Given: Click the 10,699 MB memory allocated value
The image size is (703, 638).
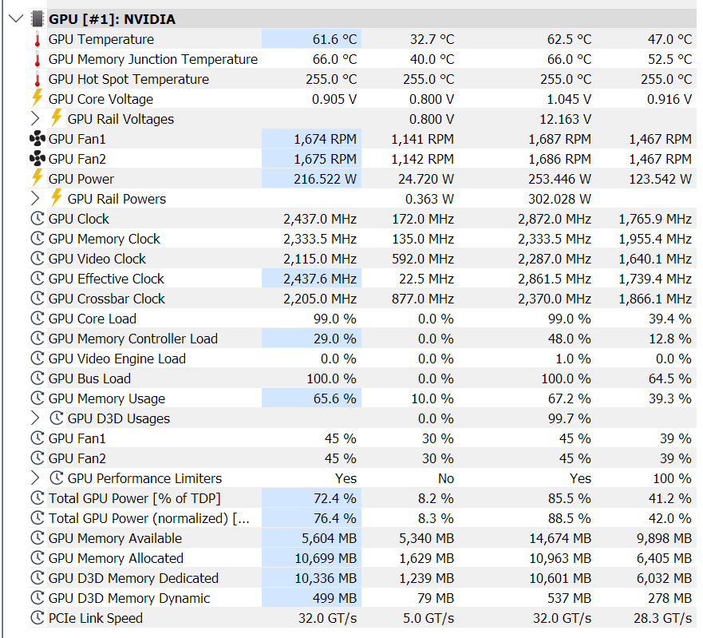Looking at the screenshot, I should click(x=326, y=558).
